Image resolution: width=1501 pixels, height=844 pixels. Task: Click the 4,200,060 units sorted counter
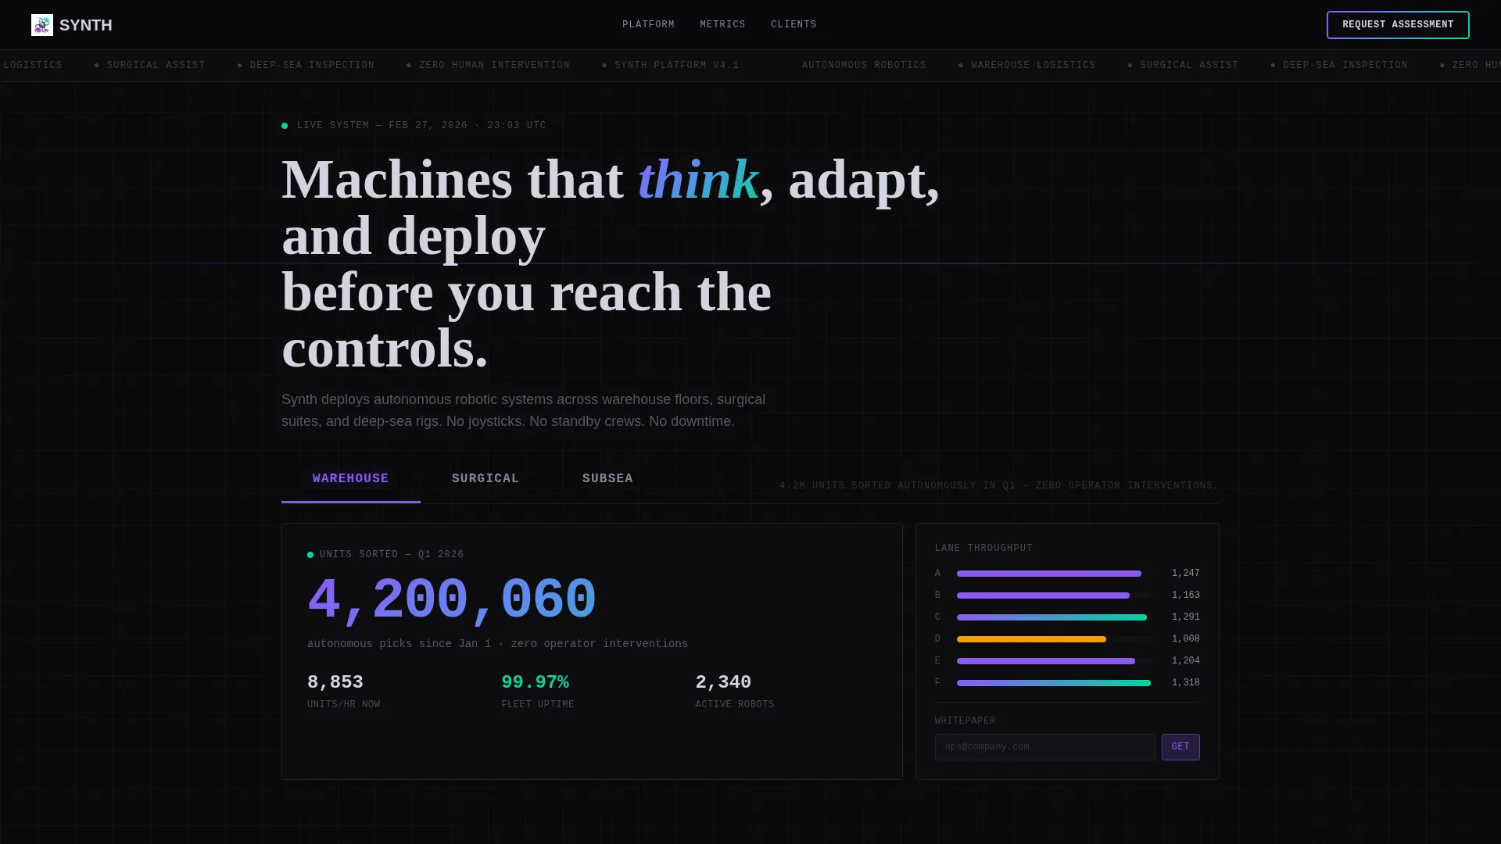click(x=452, y=600)
